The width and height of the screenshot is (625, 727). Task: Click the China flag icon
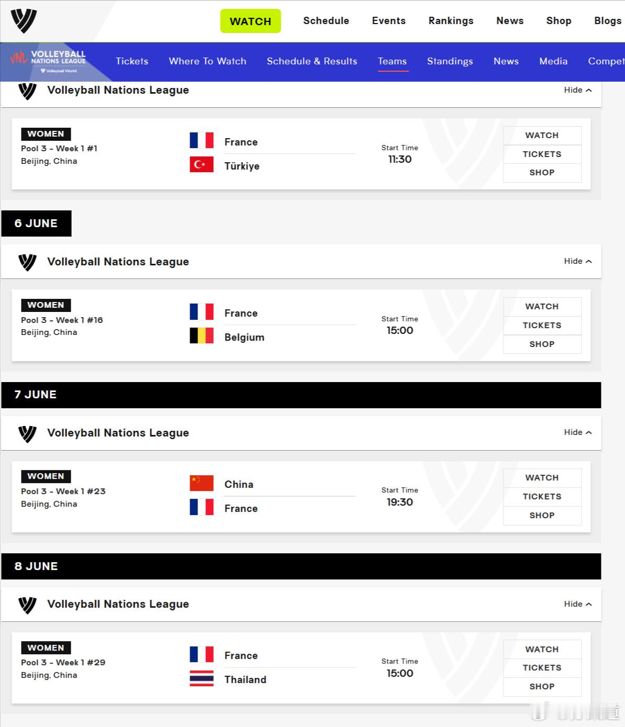[x=202, y=483]
